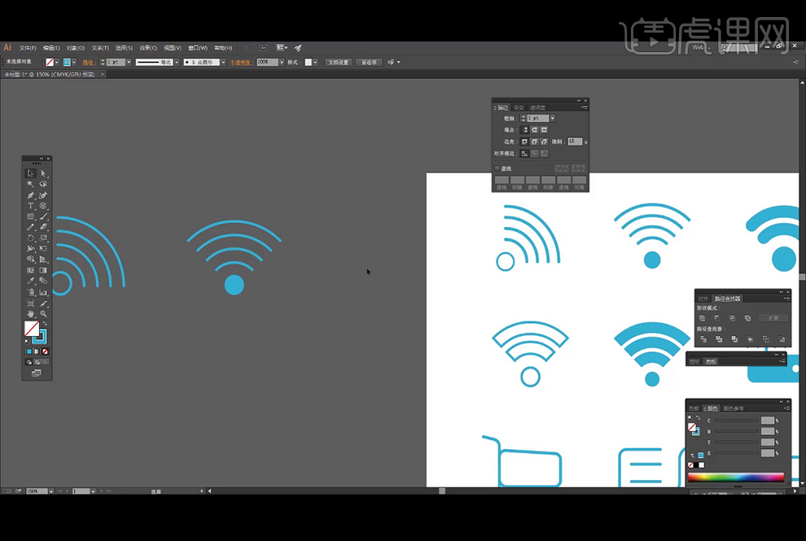Select the Magic Wand tool
Screen dimensions: 806x541
coord(31,185)
